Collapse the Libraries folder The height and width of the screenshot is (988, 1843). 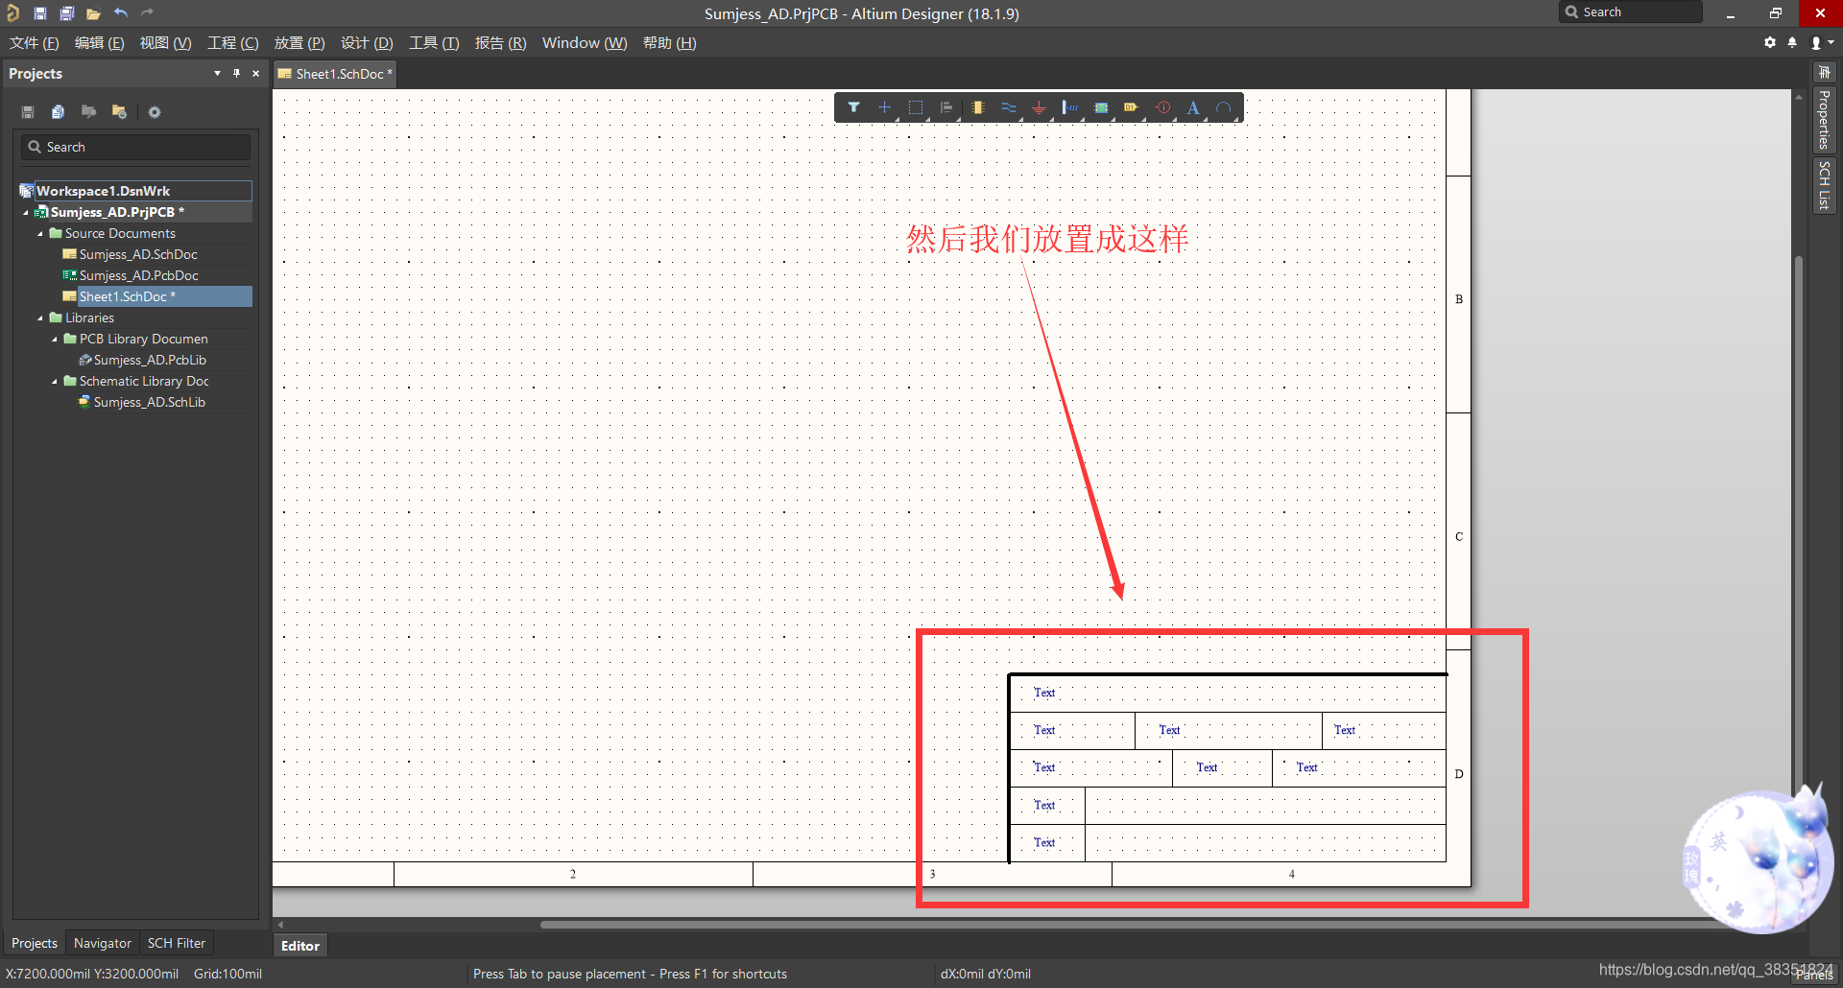[40, 318]
